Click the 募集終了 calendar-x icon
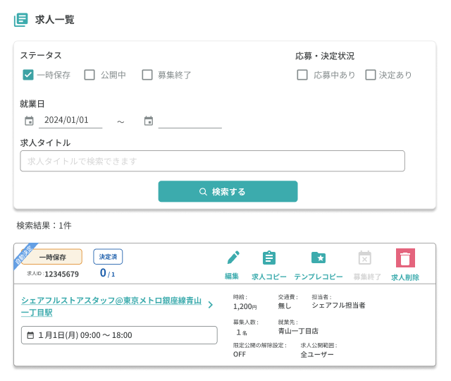Viewport: 451px width, 381px height. (364, 258)
